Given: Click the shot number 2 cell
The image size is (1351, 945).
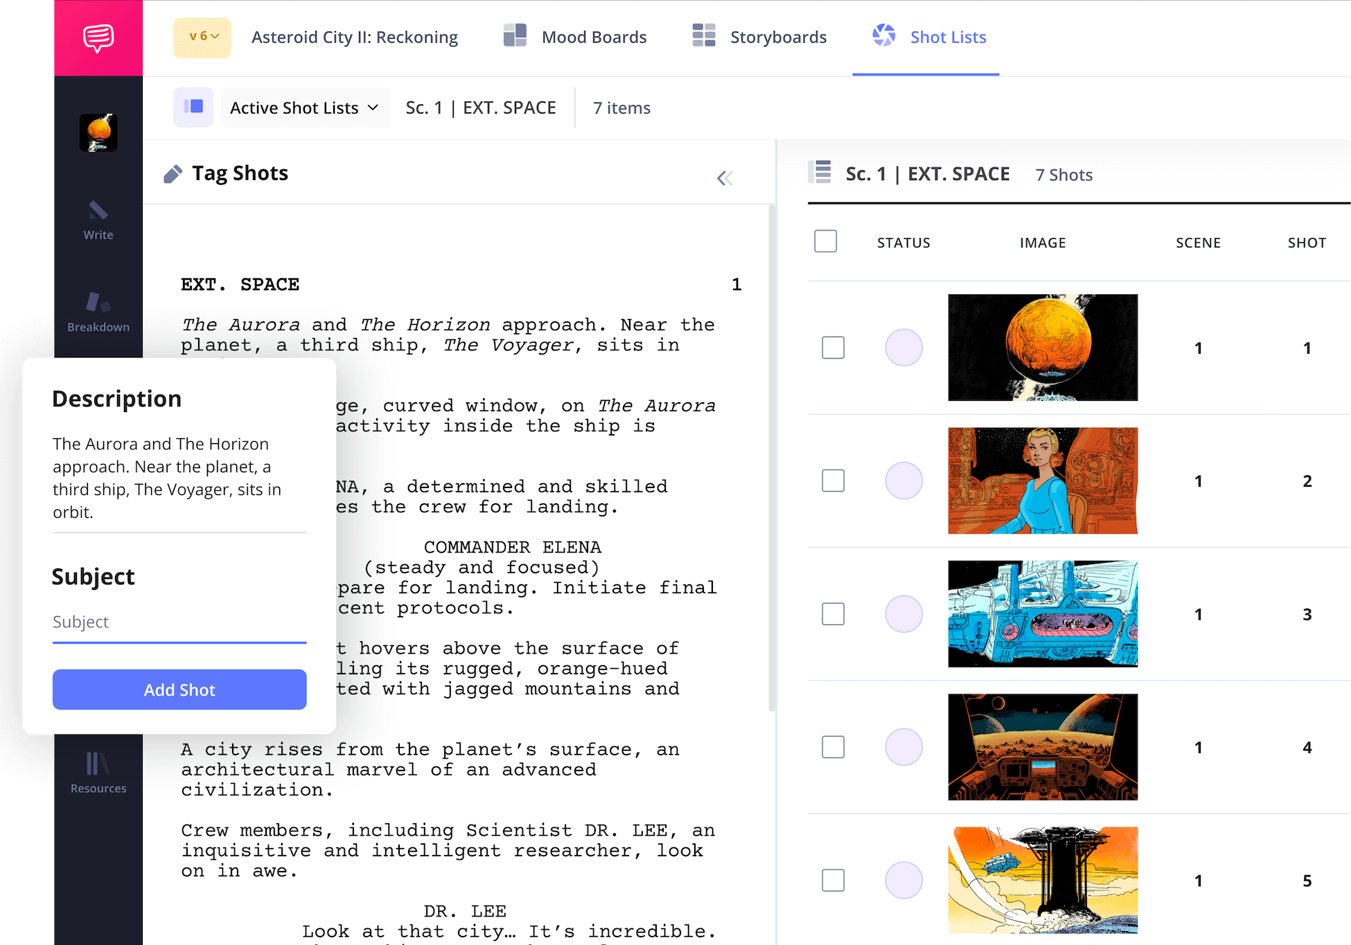Looking at the screenshot, I should 1307,480.
